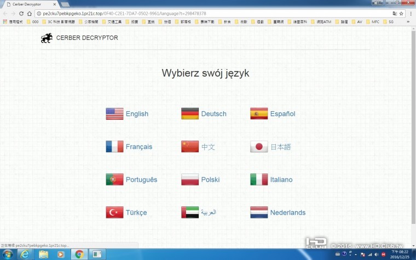Open the 000 bookmark folder

pyautogui.click(x=33, y=22)
